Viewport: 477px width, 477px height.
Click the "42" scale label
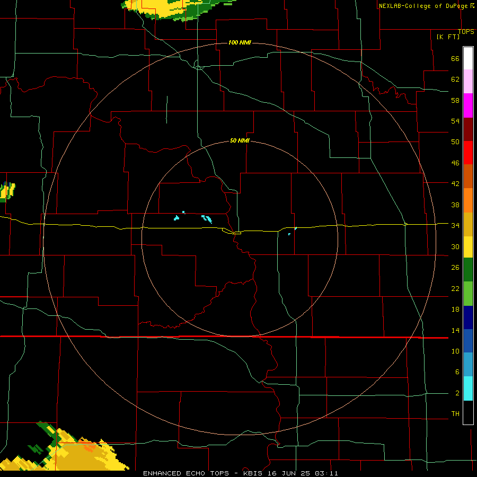(x=455, y=184)
